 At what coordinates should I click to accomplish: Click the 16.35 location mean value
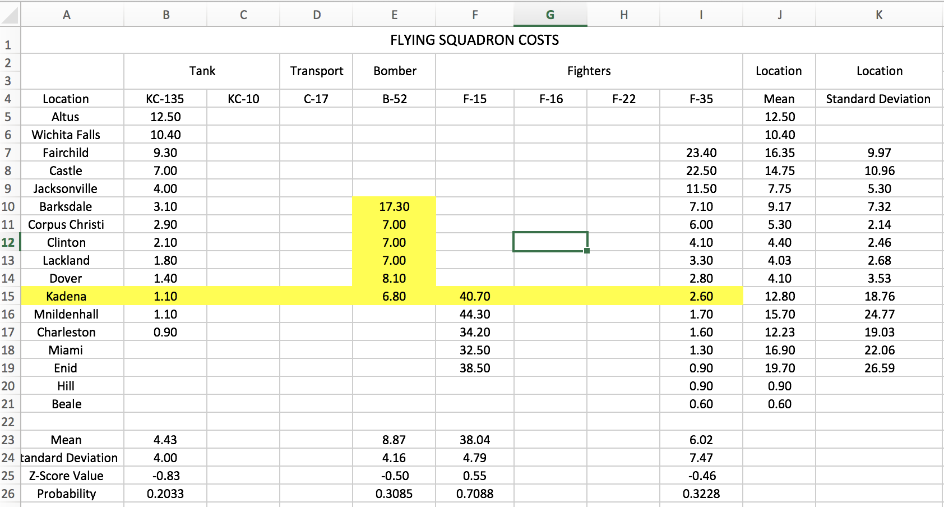tap(779, 153)
